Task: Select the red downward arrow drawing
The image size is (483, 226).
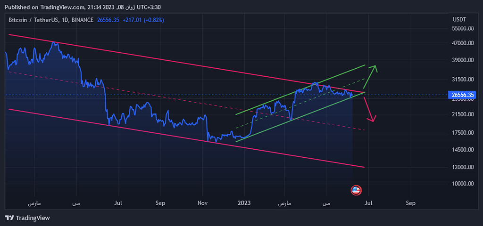Action: (x=369, y=107)
